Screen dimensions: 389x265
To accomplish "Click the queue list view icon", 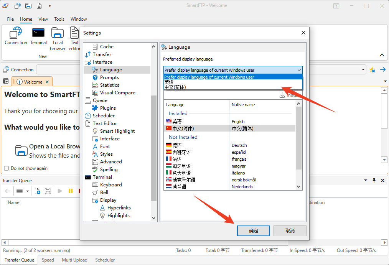I will (x=19, y=191).
